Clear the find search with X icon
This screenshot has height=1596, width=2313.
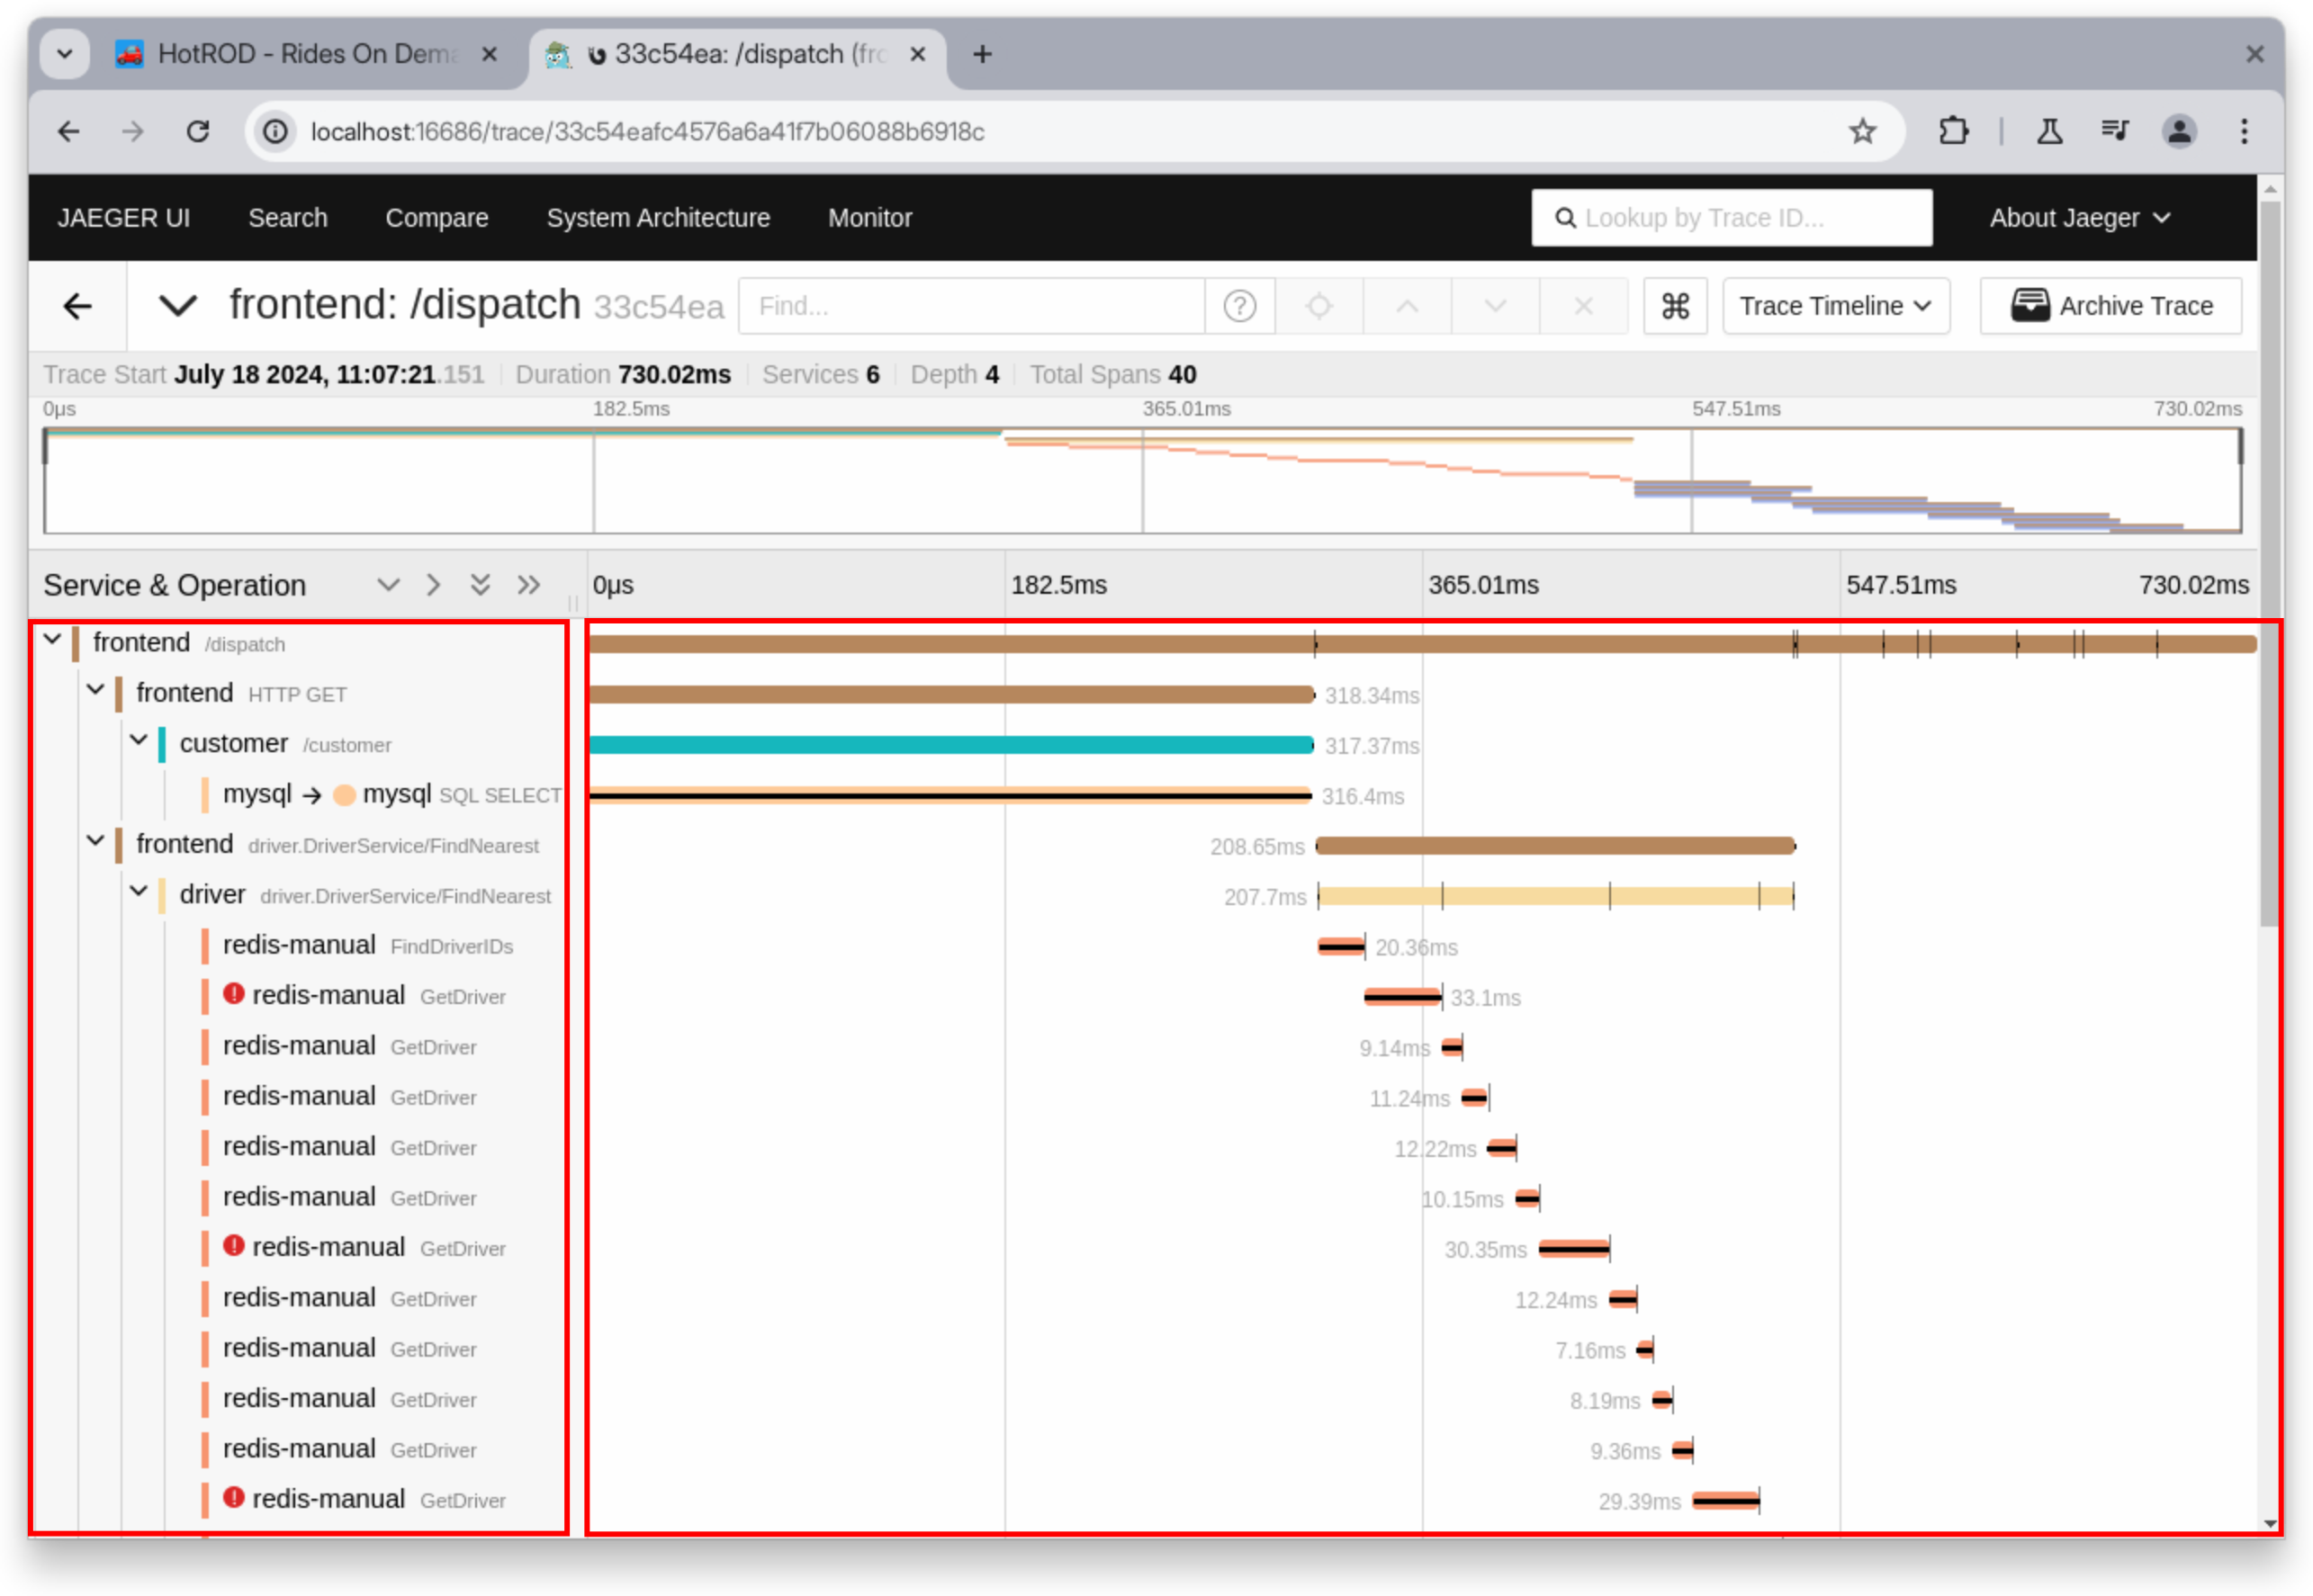pyautogui.click(x=1583, y=306)
